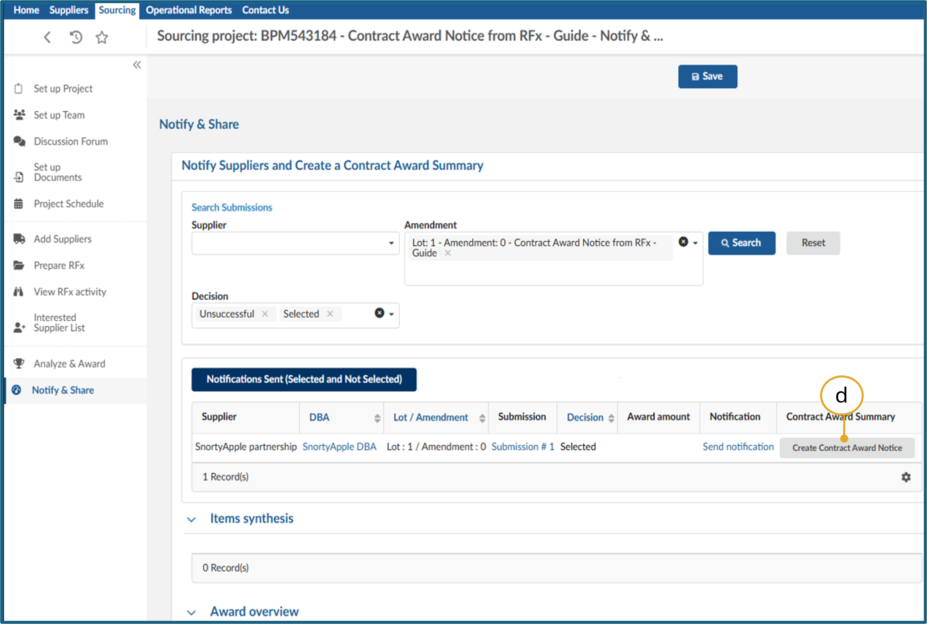
Task: Collapse the Items synthesis section
Action: (x=192, y=519)
